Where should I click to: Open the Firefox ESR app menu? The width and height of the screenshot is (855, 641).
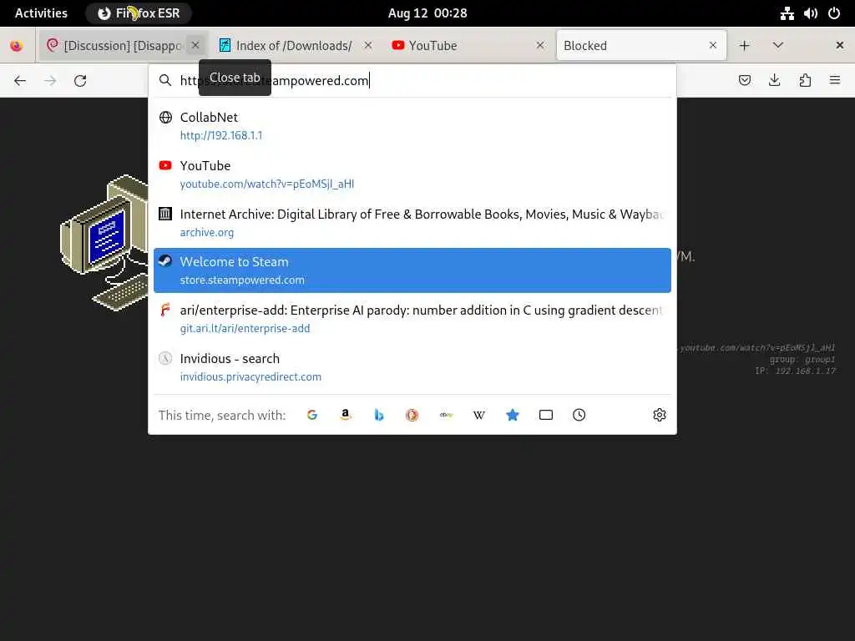click(x=139, y=13)
